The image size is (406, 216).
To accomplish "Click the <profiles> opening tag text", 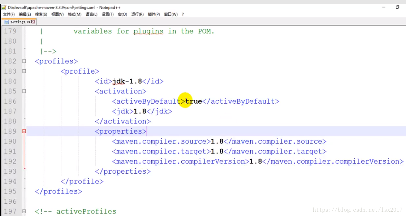I will [x=56, y=61].
